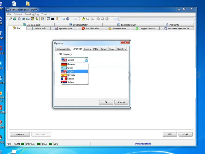Click the connect plug toolbar icon
The image size is (205, 154).
tap(10, 19)
